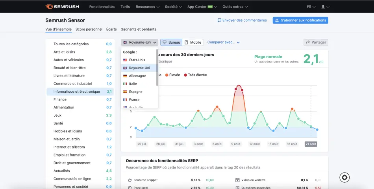Click the Plage normale status text
Image resolution: width=374 pixels, height=189 pixels.
(268, 57)
